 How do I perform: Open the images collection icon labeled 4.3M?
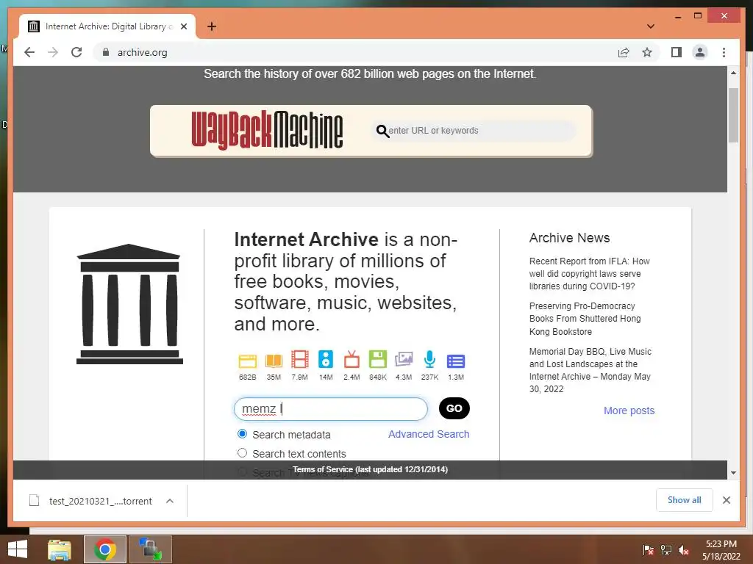(404, 360)
